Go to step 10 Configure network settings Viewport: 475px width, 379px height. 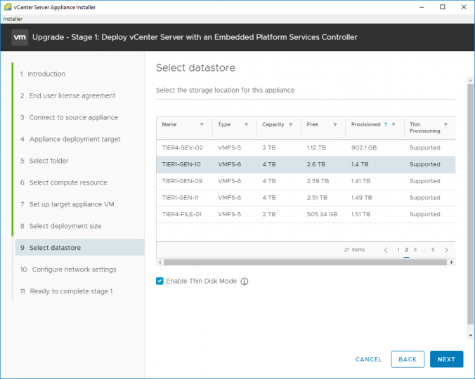click(x=68, y=270)
